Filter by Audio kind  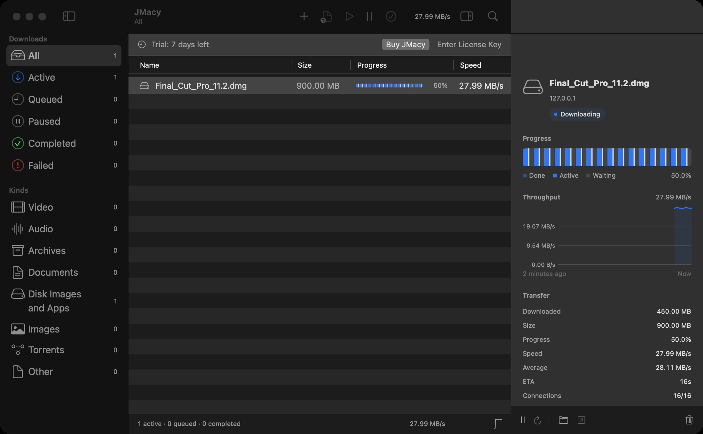pyautogui.click(x=64, y=229)
